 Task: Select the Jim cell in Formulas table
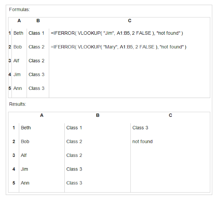(x=17, y=75)
